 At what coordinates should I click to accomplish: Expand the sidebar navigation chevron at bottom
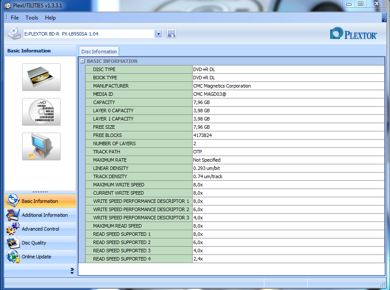pos(72,271)
